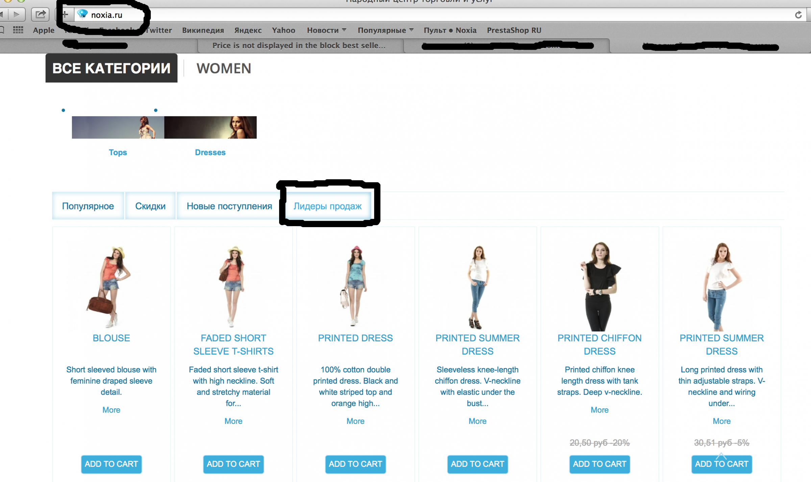Click More under Printed Dress
This screenshot has width=811, height=482.
355,421
